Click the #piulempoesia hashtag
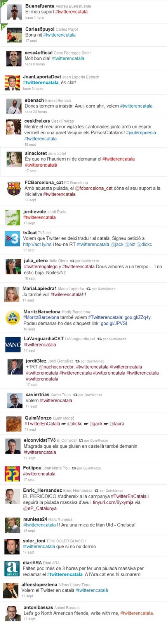Image resolution: width=167 pixels, height=623 pixels. pyautogui.click(x=141, y=132)
